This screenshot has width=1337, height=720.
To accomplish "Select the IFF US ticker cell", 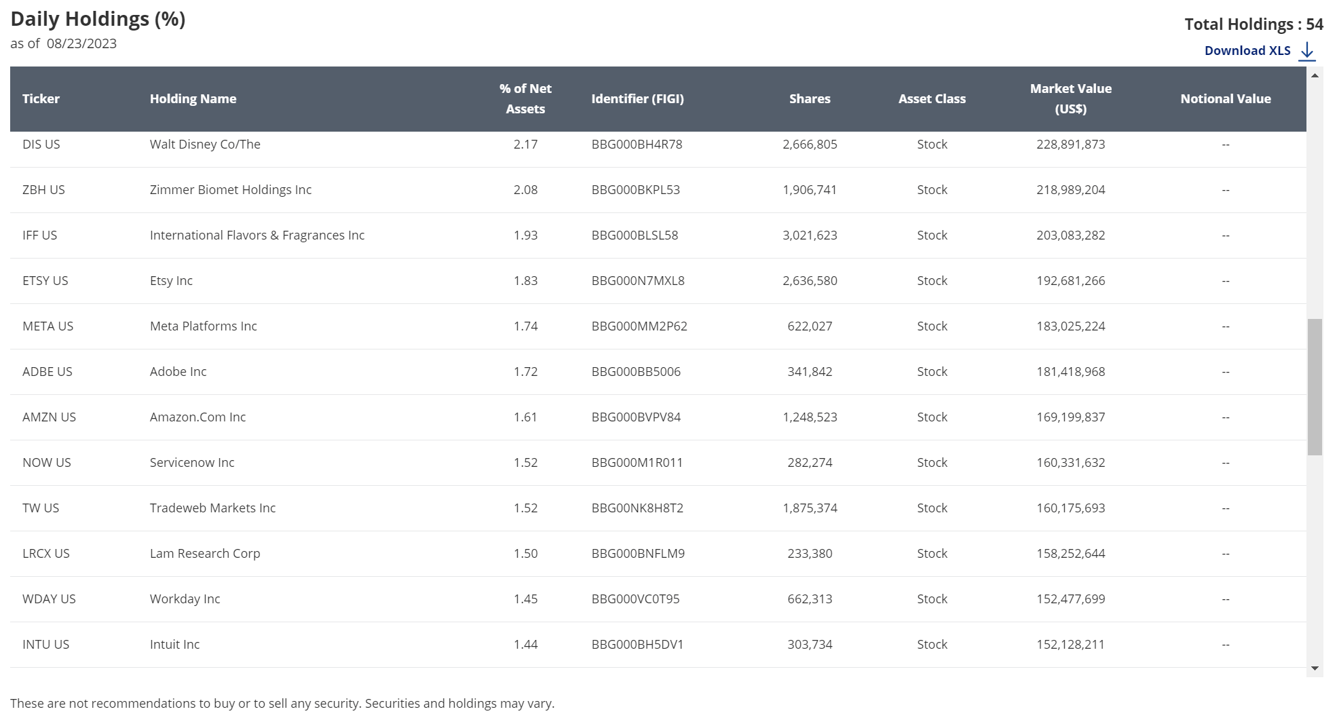I will 40,235.
